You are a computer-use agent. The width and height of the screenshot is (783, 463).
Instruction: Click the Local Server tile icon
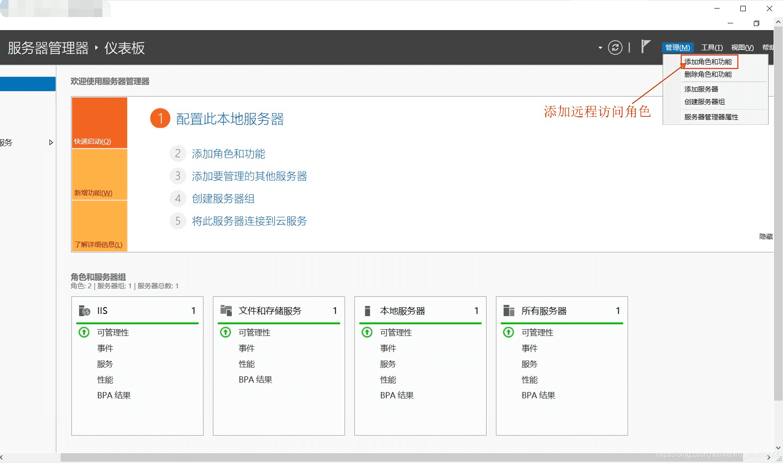(x=367, y=311)
